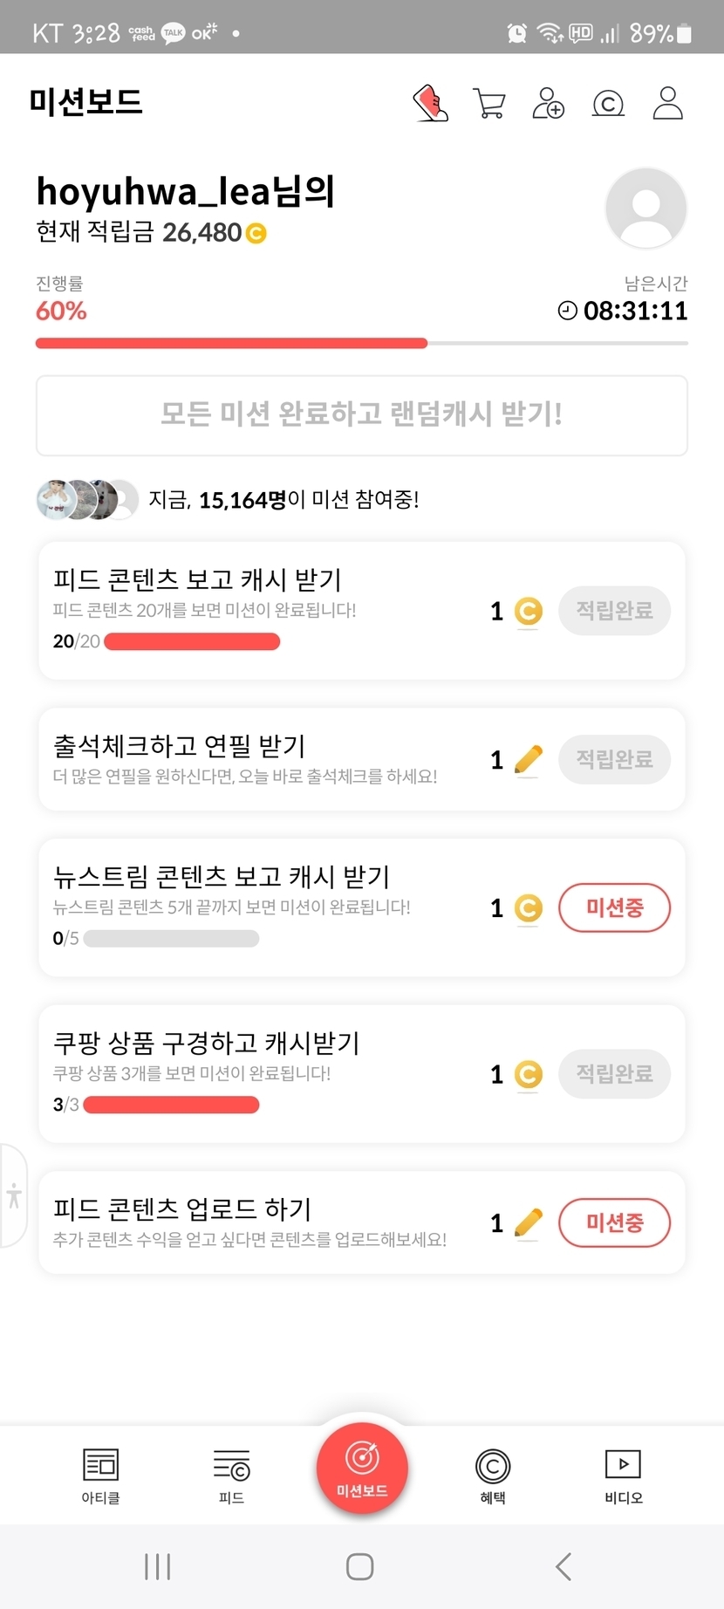Tap 적립완료 for 출석체크 mission
Image resolution: width=724 pixels, height=1609 pixels.
tap(614, 759)
